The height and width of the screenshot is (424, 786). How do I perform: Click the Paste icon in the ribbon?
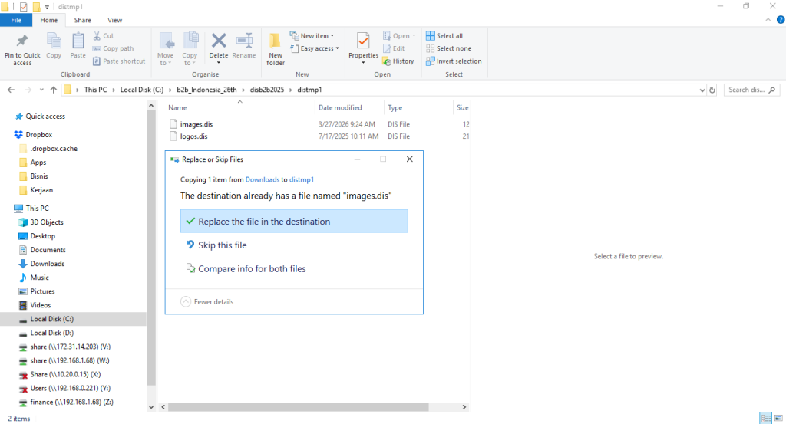(x=78, y=42)
